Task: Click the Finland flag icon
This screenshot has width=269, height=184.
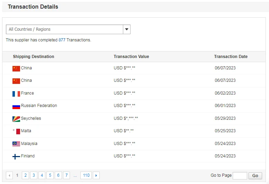Action: [16, 156]
